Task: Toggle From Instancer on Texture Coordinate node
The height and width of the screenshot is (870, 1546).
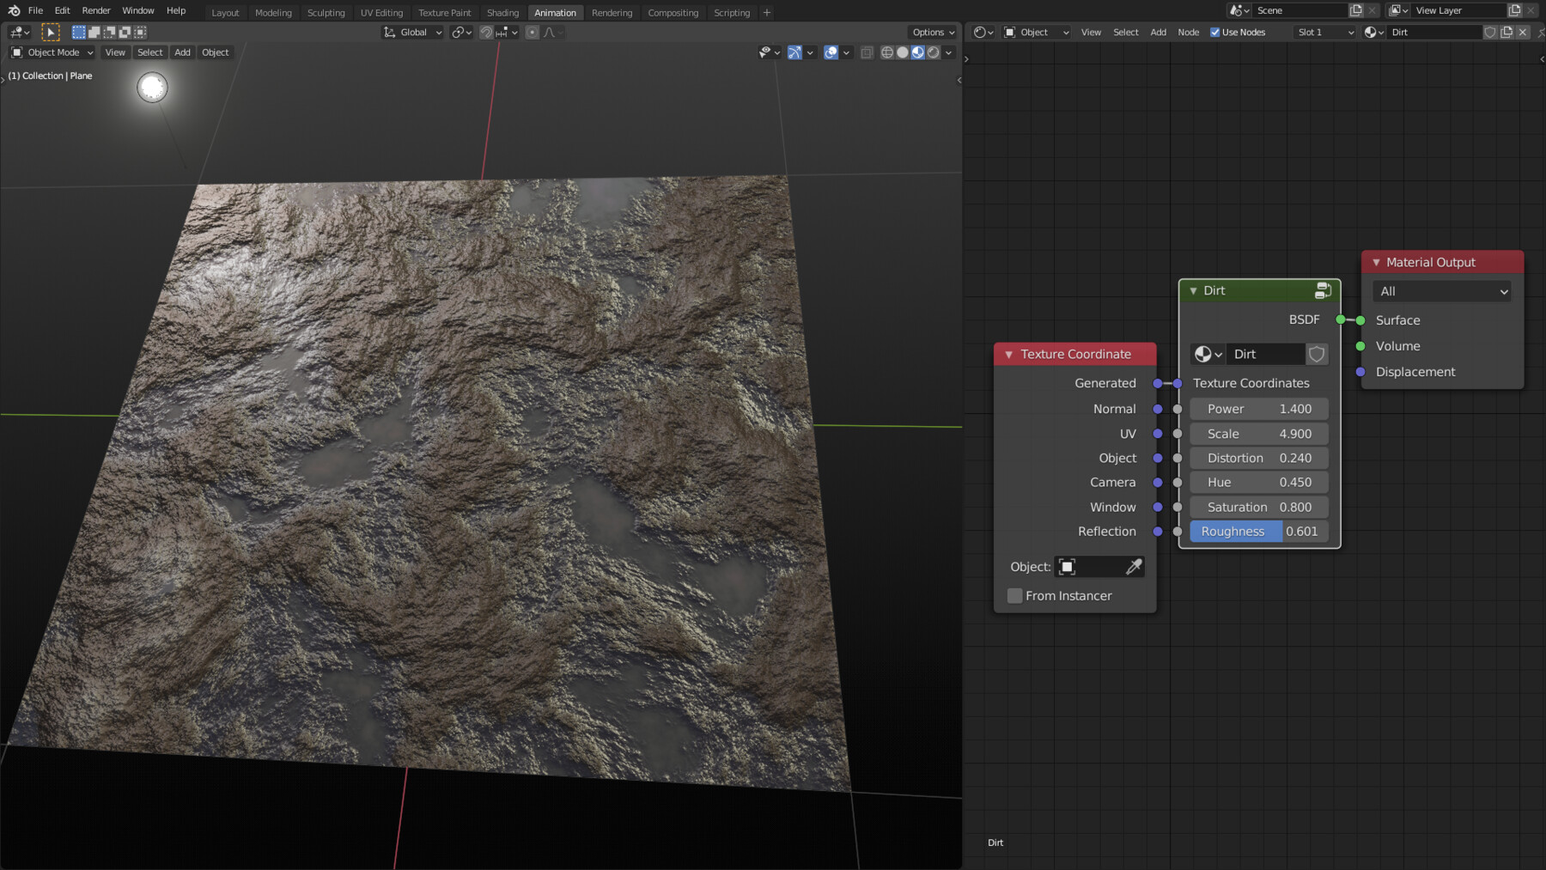Action: click(x=1014, y=595)
